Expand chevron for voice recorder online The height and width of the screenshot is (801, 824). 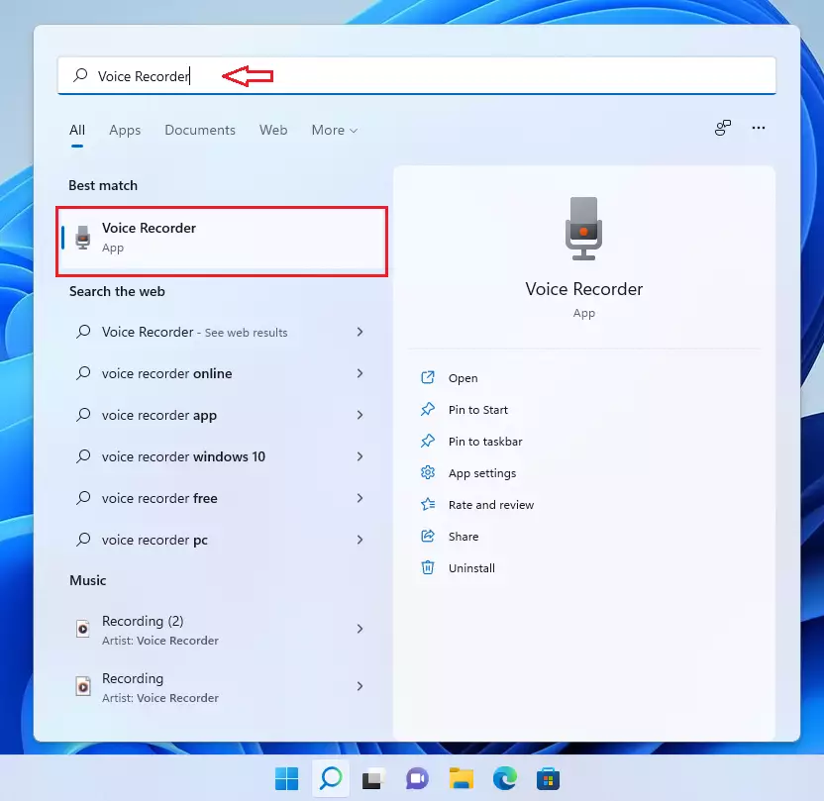click(360, 373)
